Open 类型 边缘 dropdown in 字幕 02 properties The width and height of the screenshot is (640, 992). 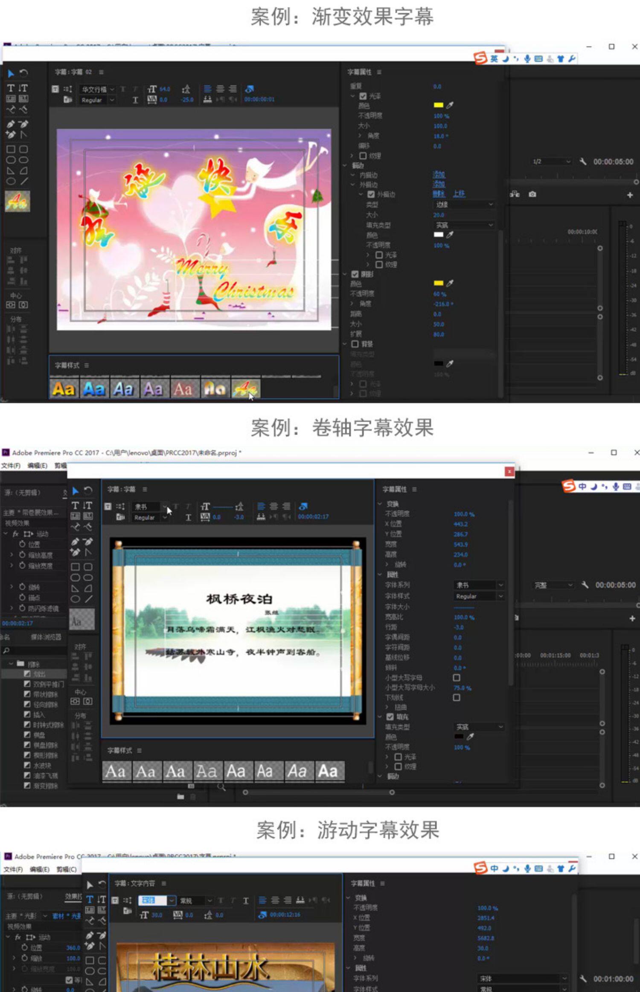464,205
